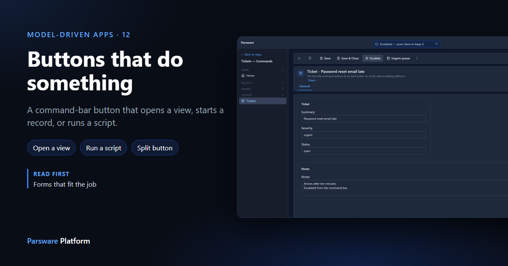Go back via Back to Apps link
Image resolution: width=508 pixels, height=266 pixels.
pyautogui.click(x=251, y=54)
